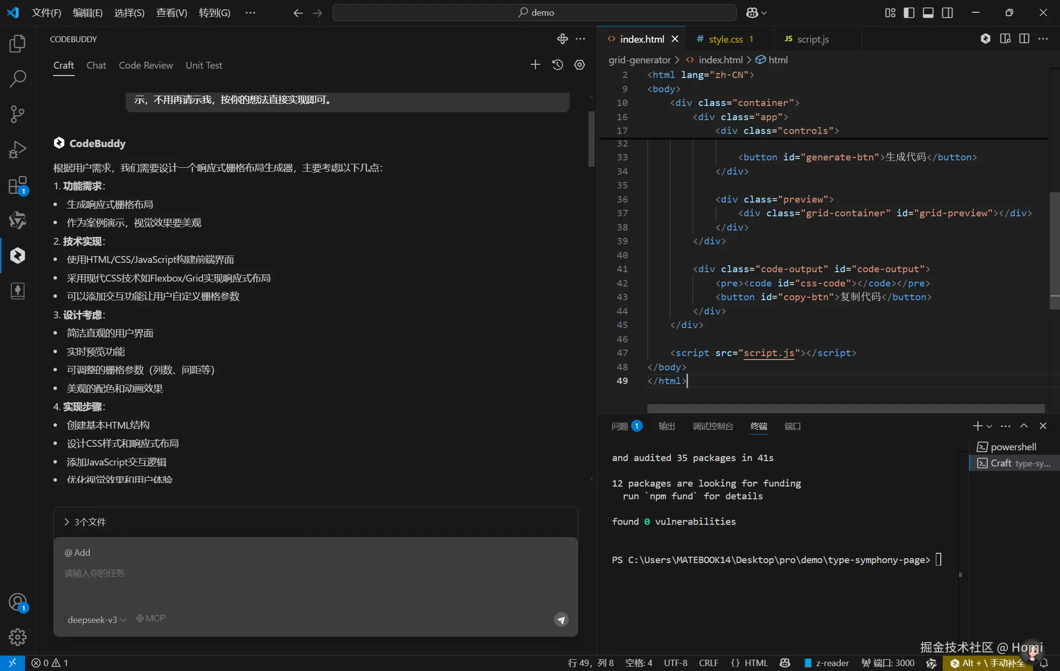Toggle the bottom panel visibility
The height and width of the screenshot is (671, 1060).
tap(928, 13)
